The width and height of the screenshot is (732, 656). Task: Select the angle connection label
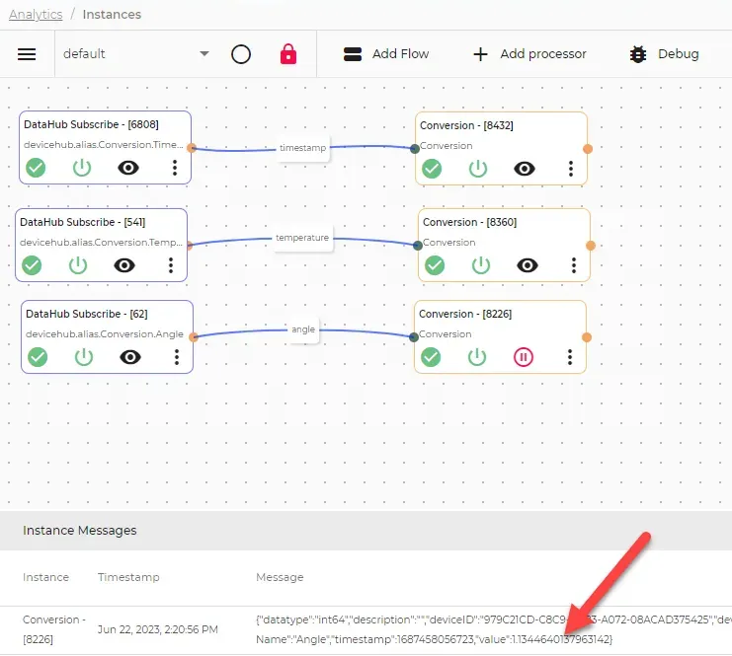(x=303, y=329)
